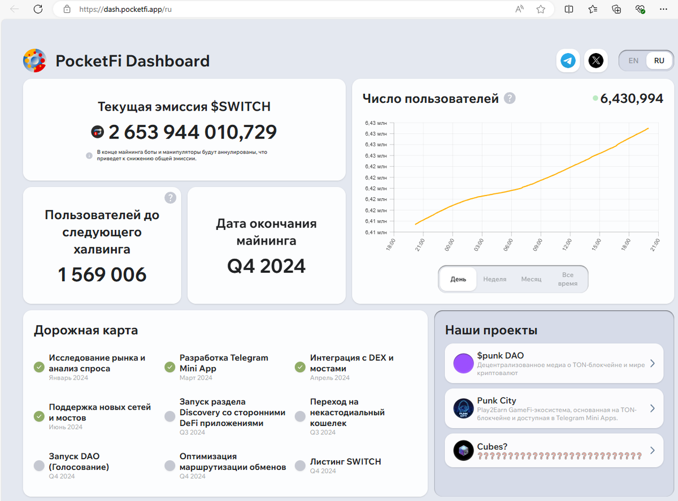Expand the Cubes? project chevron
The height and width of the screenshot is (501, 678).
[x=653, y=450]
